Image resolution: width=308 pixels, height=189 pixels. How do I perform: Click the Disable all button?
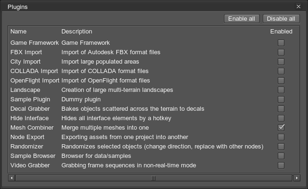coord(281,18)
